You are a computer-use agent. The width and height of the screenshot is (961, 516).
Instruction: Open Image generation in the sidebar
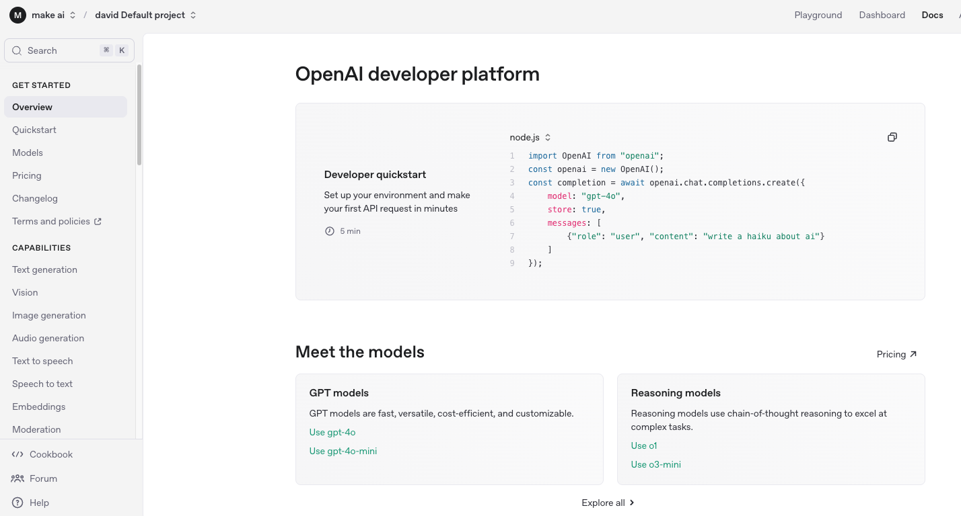[49, 315]
